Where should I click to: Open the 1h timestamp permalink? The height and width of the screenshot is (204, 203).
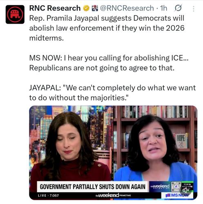tap(163, 8)
